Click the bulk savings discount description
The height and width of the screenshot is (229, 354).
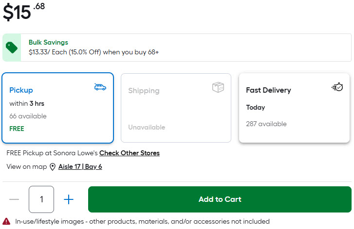tap(93, 51)
